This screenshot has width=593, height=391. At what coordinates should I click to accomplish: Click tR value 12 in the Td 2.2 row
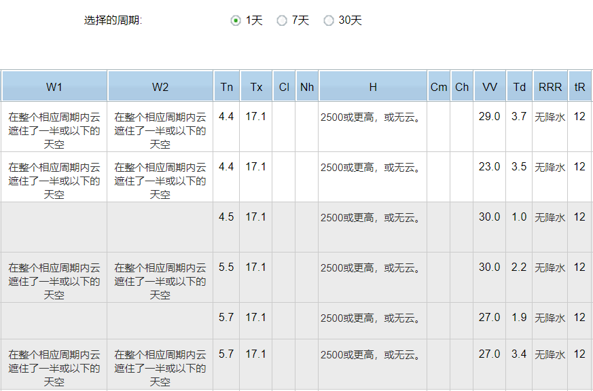(x=579, y=267)
